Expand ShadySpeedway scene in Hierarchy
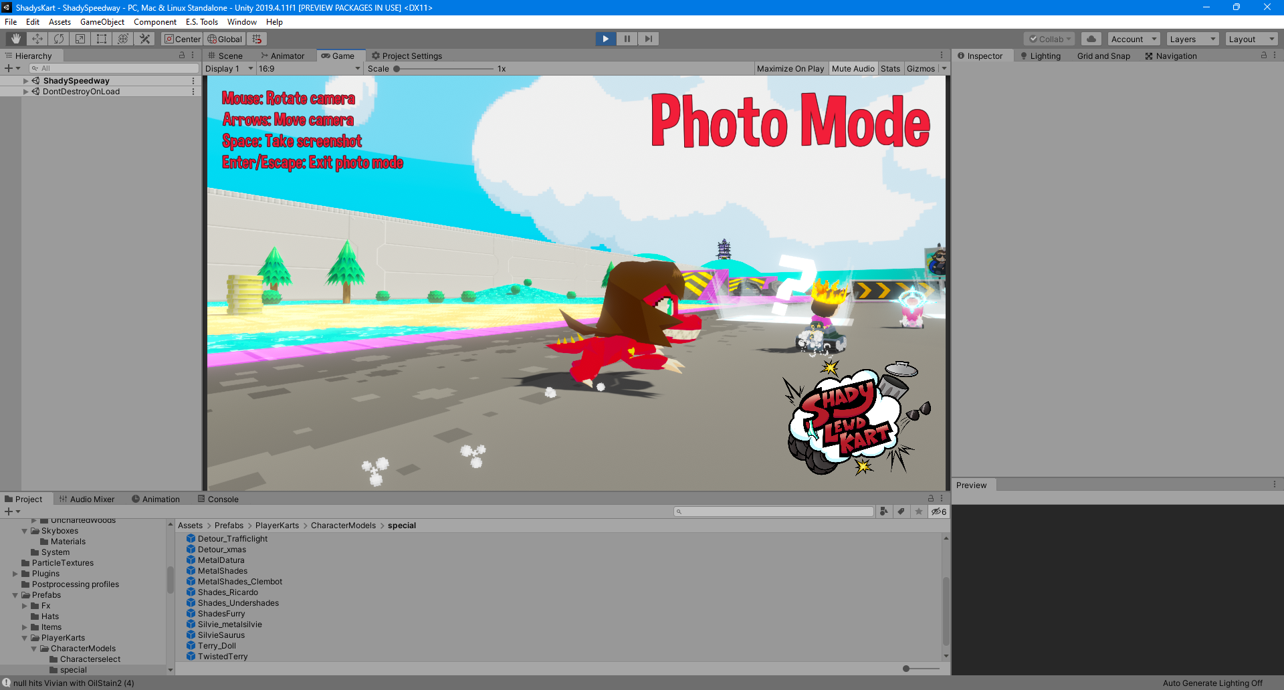This screenshot has height=690, width=1284. [26, 81]
